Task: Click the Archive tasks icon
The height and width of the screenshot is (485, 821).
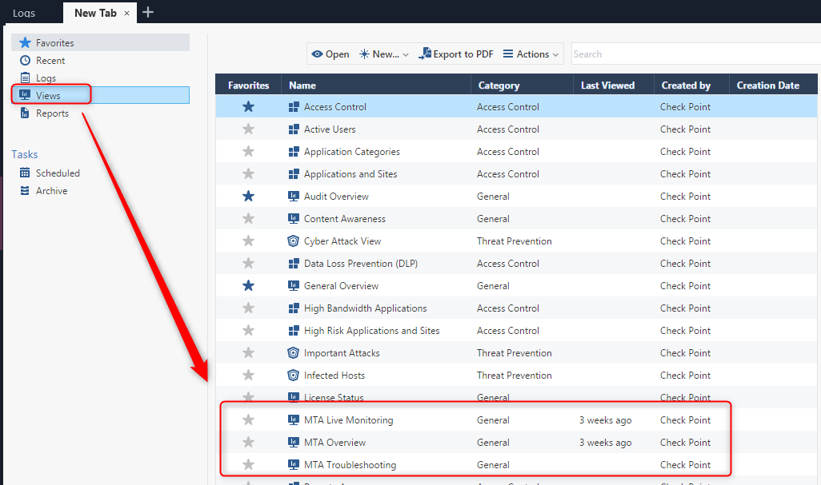Action: pos(25,191)
